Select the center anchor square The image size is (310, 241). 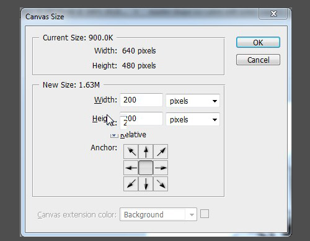tap(146, 168)
